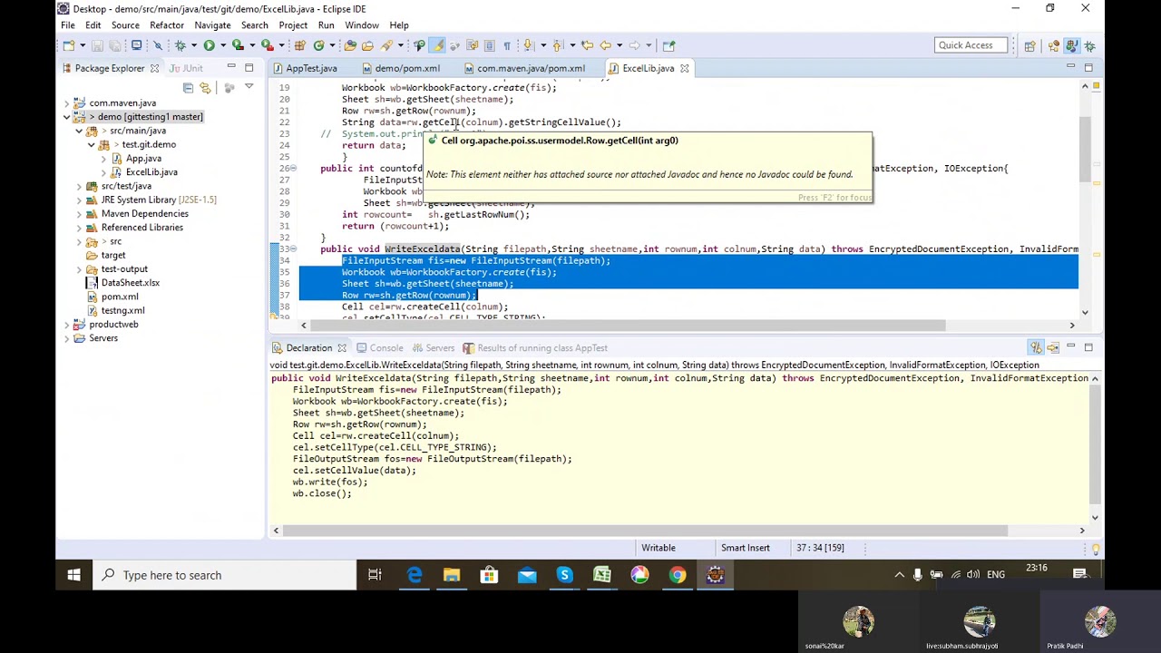Viewport: 1161px width, 653px height.
Task: Open Debug button dropdown arrow
Action: click(194, 45)
